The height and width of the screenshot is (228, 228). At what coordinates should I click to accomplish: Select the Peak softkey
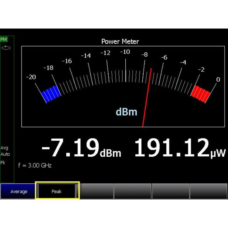tap(57, 191)
